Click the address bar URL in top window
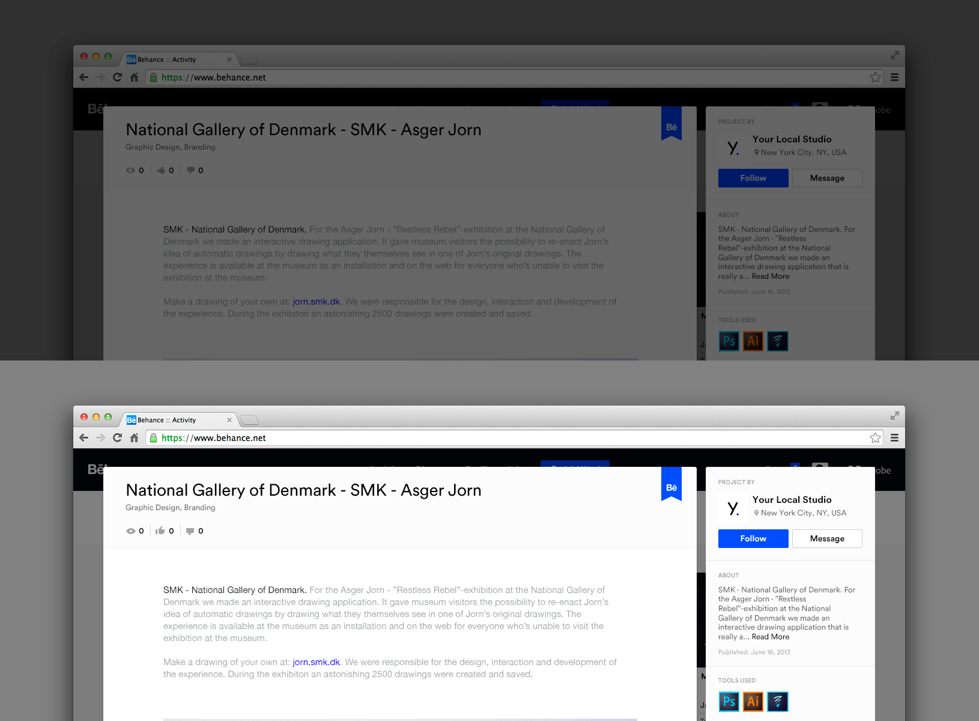The height and width of the screenshot is (721, 979). pyautogui.click(x=213, y=78)
